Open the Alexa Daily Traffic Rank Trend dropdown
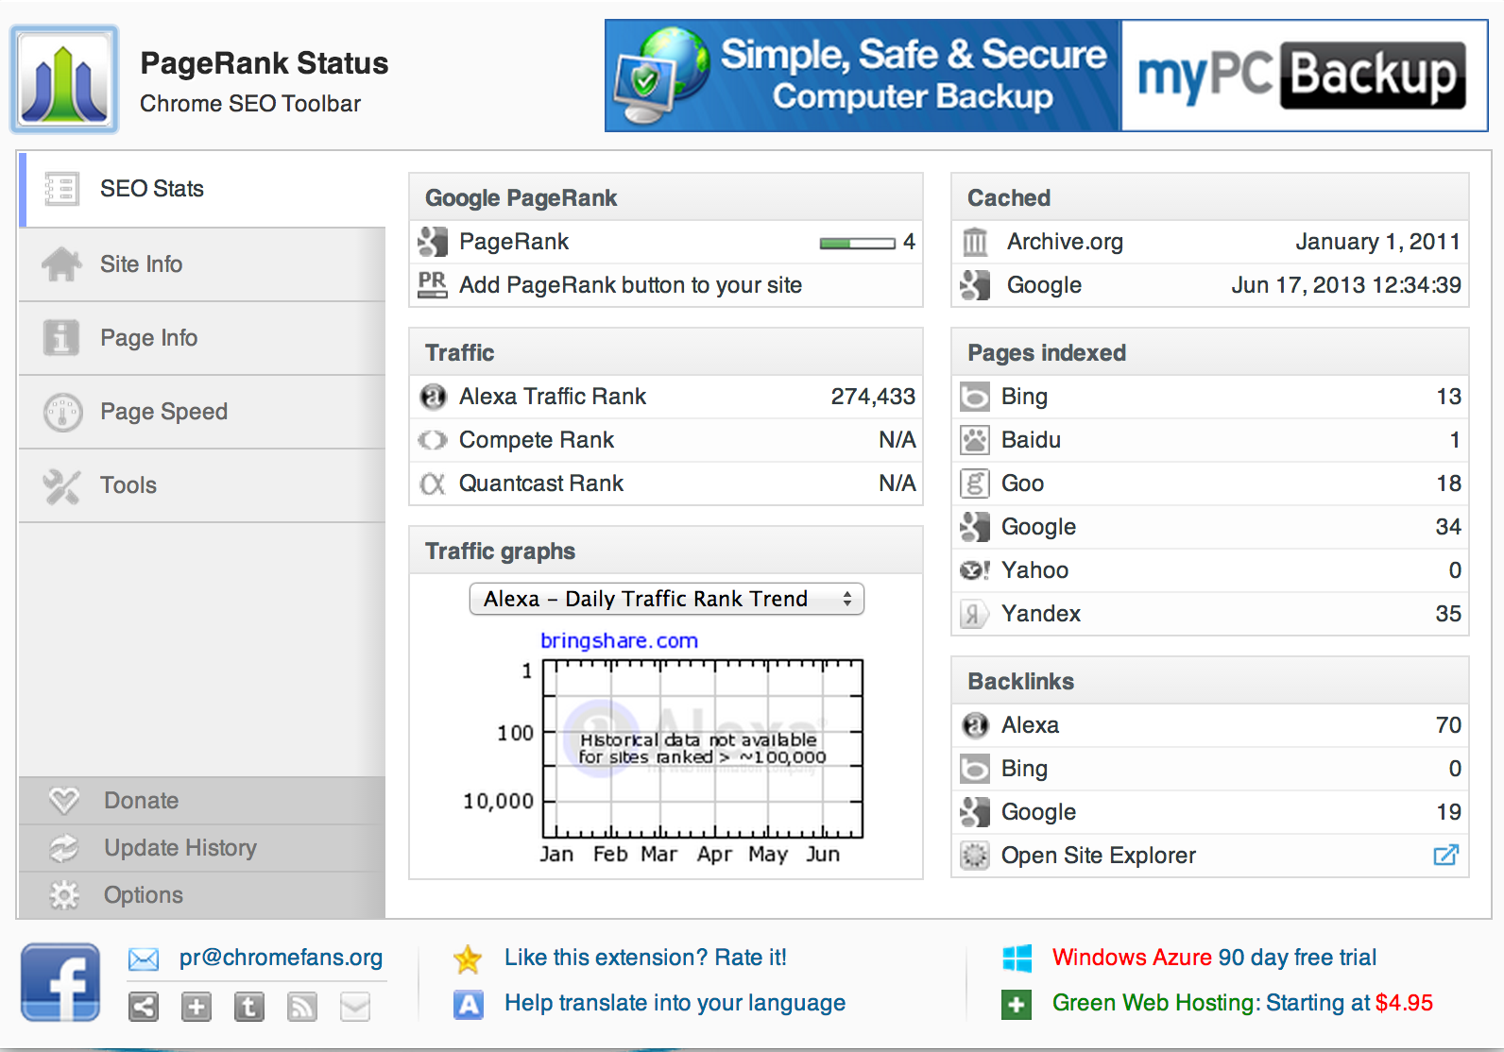 tap(667, 599)
